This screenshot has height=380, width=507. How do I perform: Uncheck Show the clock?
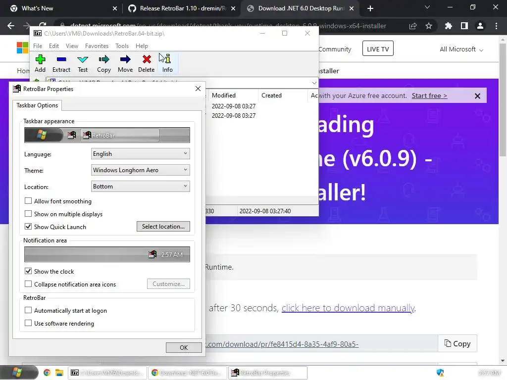(28, 271)
